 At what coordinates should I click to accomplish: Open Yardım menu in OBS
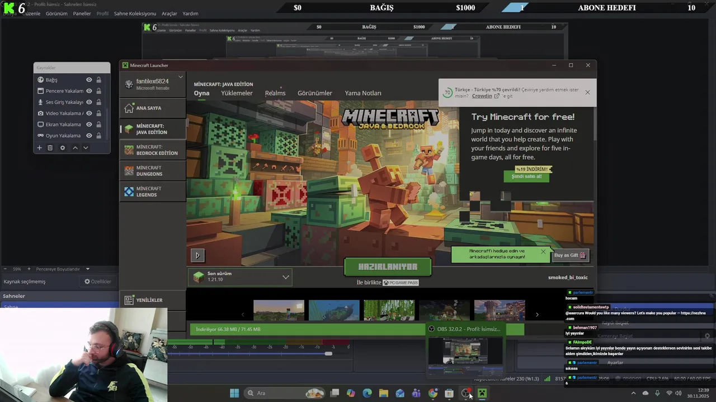pos(190,13)
